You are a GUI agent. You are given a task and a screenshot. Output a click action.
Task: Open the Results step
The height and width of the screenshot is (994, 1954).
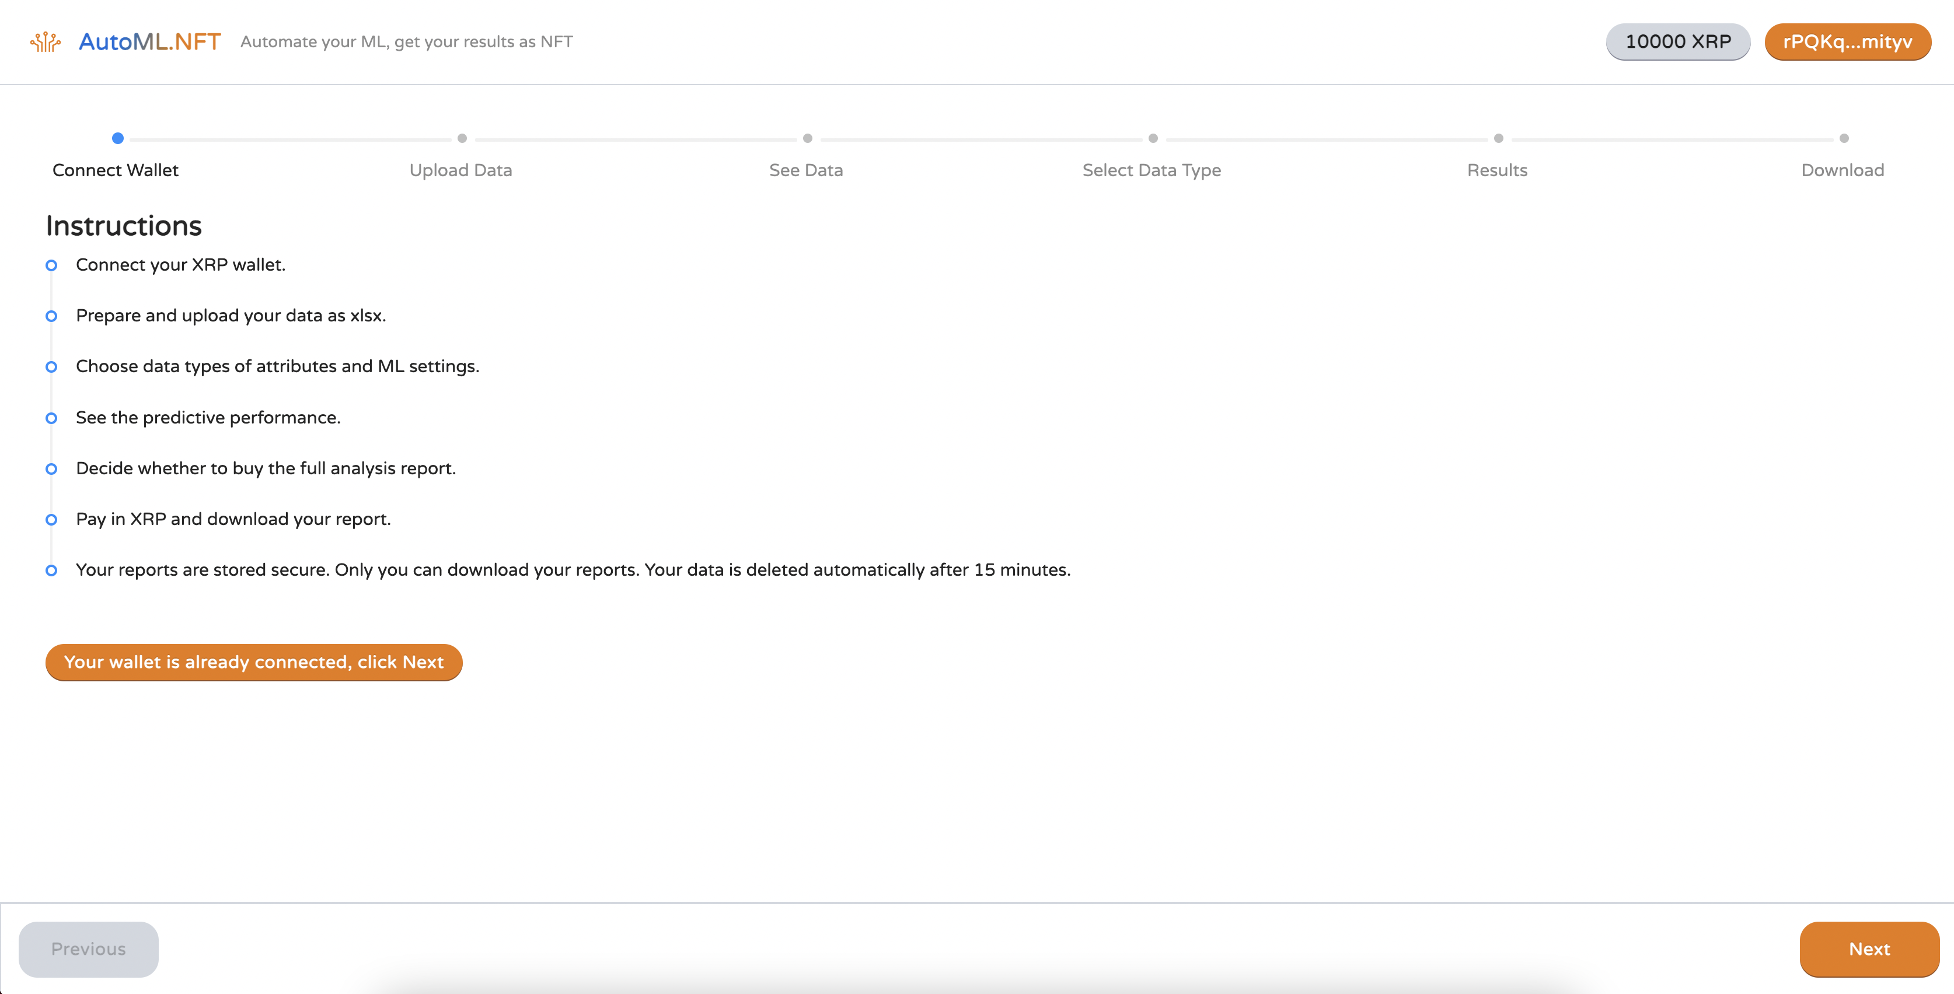click(x=1496, y=170)
